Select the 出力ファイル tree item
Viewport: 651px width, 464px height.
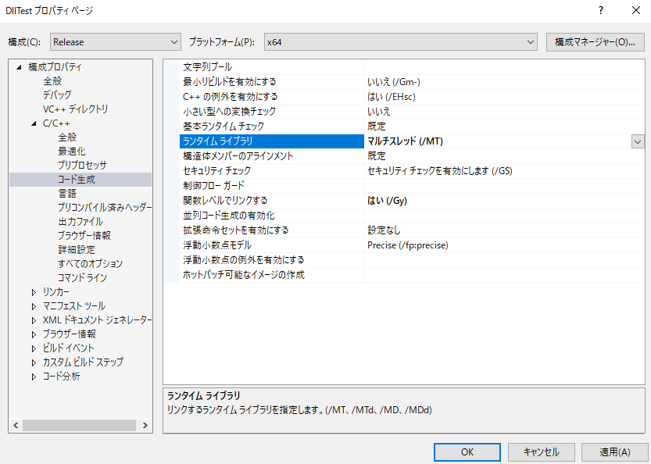point(80,221)
